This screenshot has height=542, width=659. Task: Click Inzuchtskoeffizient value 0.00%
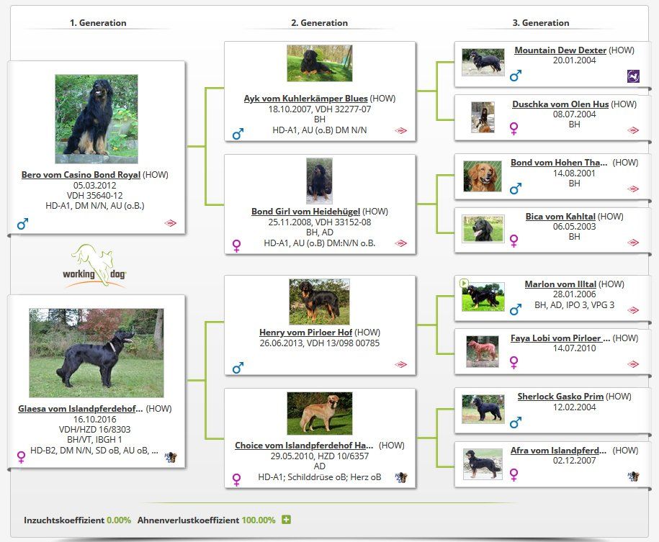(x=119, y=520)
